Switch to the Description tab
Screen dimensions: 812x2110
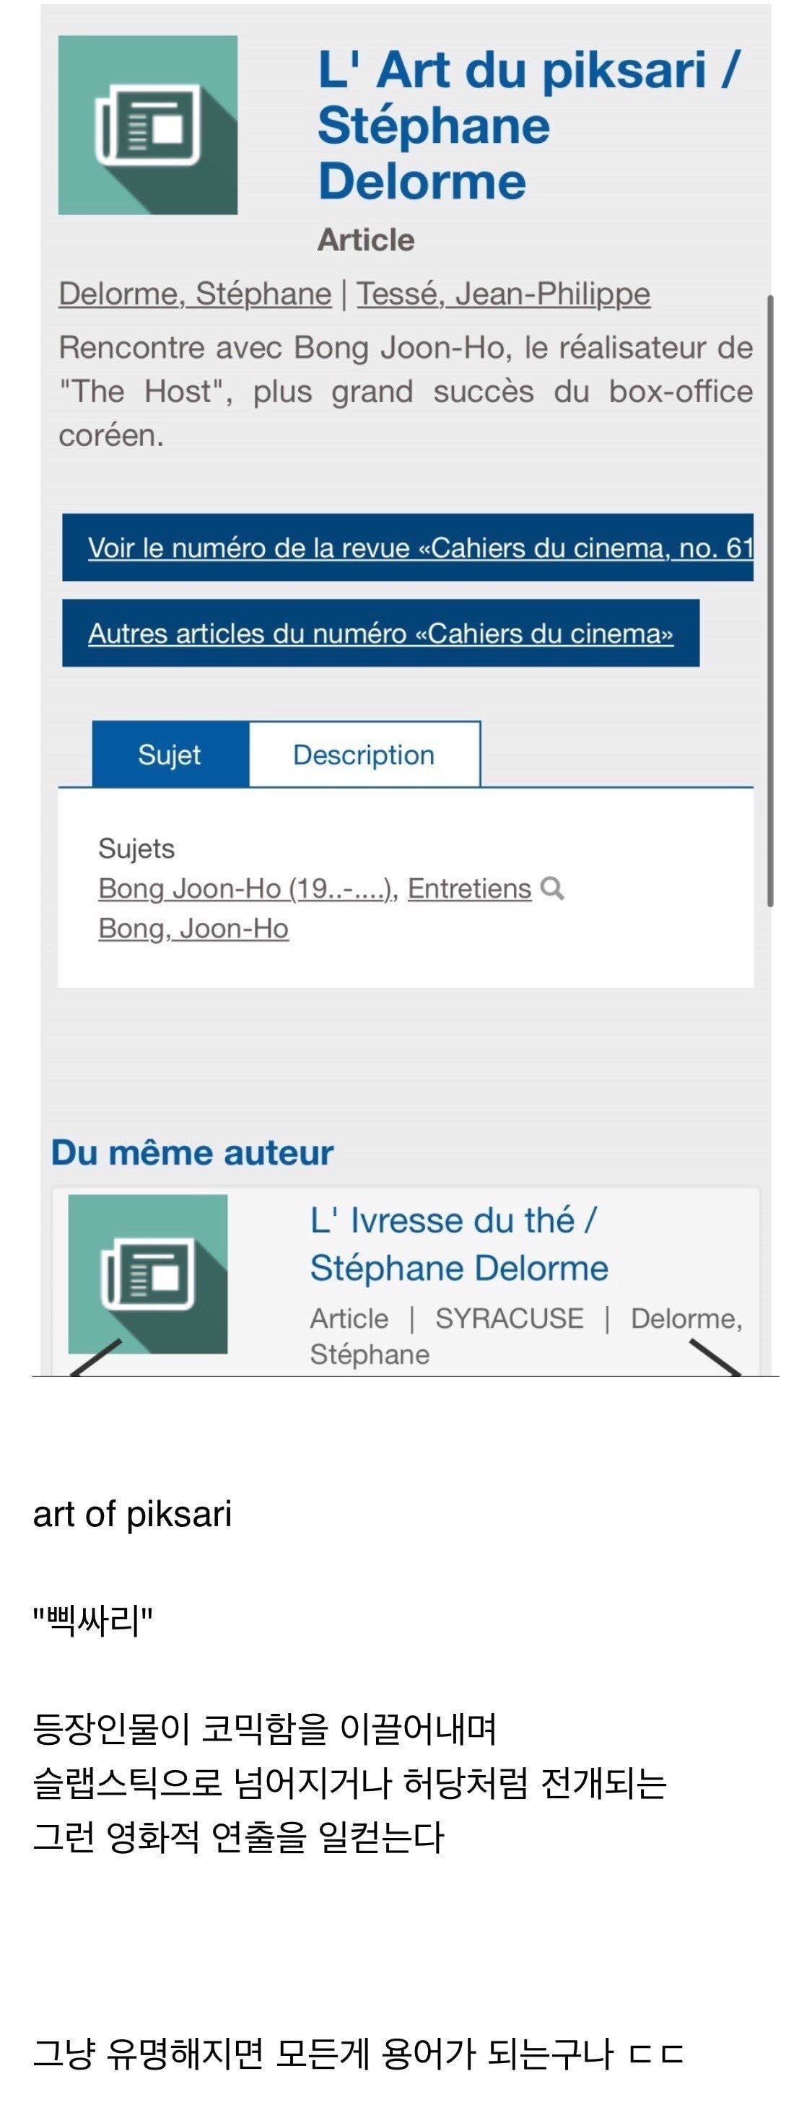[364, 754]
